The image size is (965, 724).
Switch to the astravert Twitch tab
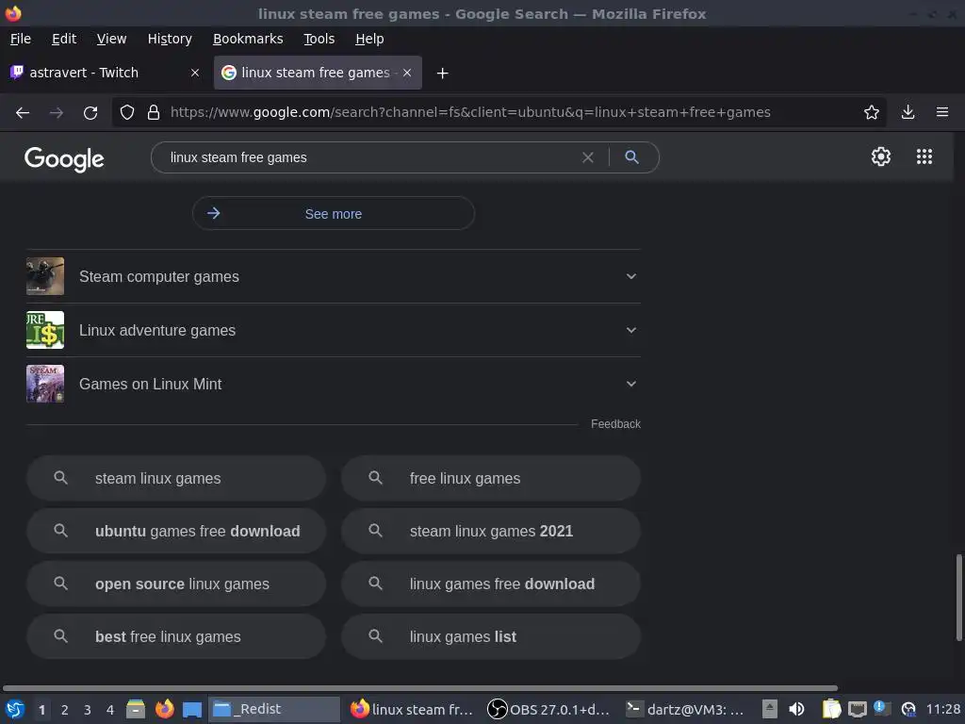pos(106,73)
